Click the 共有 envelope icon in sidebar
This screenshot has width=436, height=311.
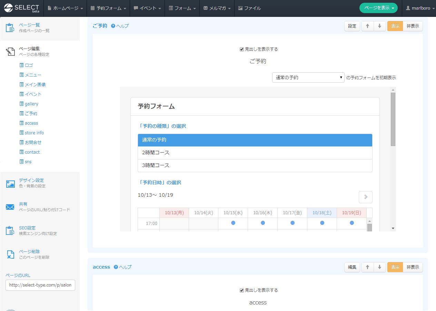(10, 207)
